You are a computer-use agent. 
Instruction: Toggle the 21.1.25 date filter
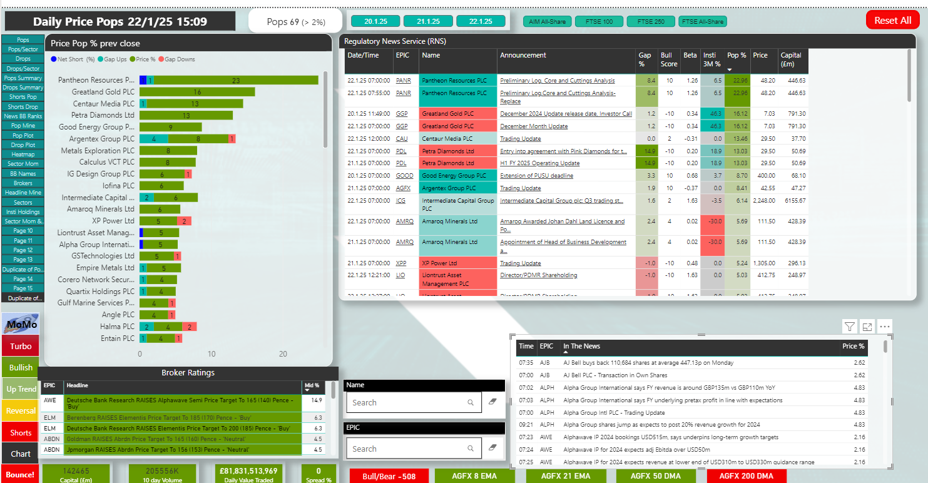pyautogui.click(x=428, y=21)
